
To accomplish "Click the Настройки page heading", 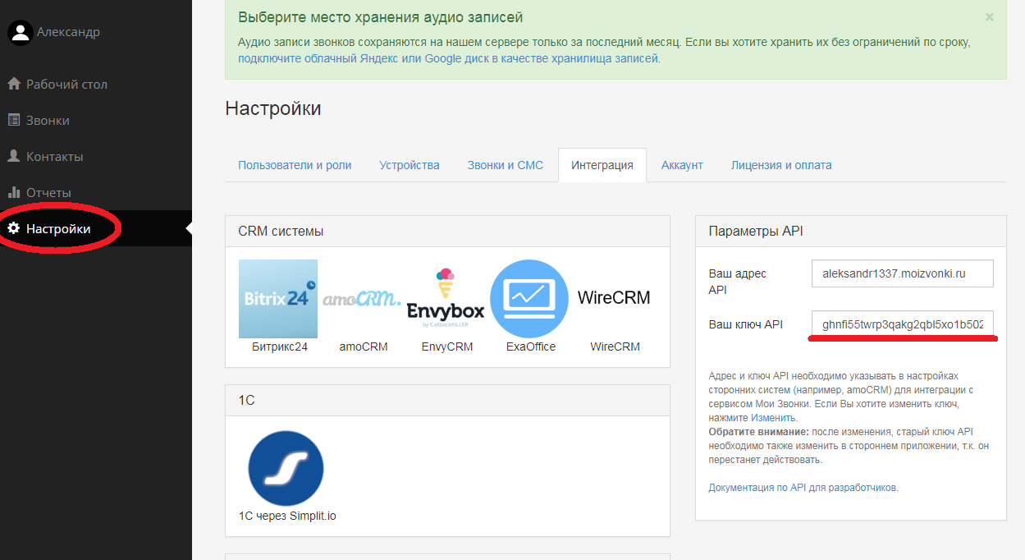I will point(273,108).
